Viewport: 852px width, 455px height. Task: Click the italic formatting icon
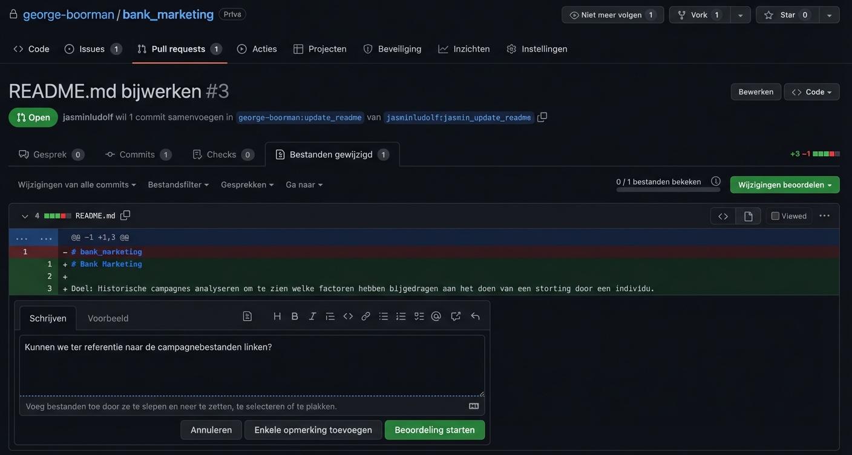312,316
